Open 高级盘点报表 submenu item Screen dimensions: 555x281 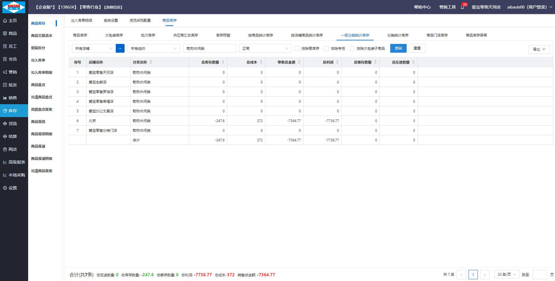click(x=42, y=109)
